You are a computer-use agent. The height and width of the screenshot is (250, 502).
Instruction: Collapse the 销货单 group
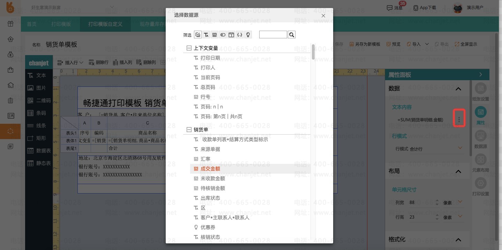pos(189,130)
